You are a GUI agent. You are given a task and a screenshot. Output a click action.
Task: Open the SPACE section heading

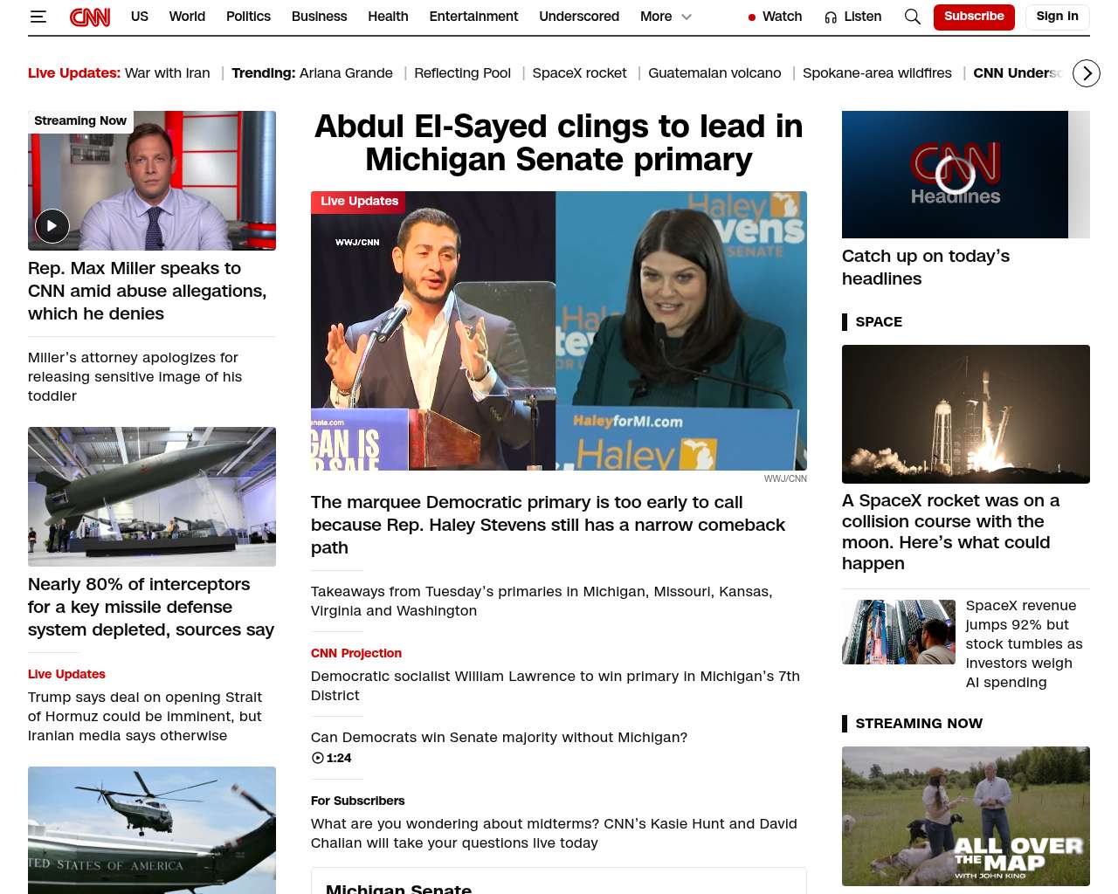tap(879, 321)
